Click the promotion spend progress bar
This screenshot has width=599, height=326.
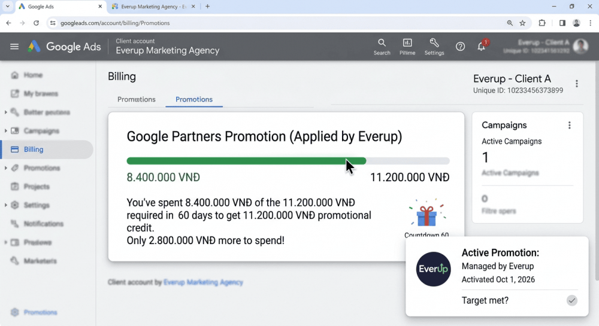[x=288, y=161]
